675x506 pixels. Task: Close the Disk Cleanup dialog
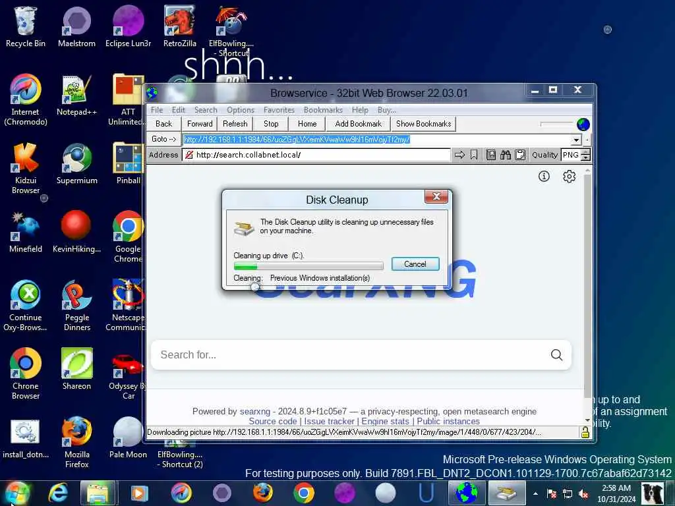[436, 196]
